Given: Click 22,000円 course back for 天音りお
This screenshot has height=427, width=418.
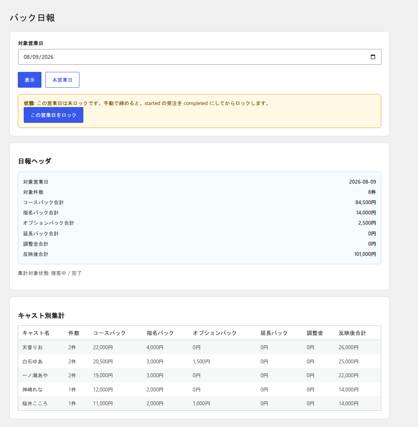Looking at the screenshot, I should pos(103,348).
